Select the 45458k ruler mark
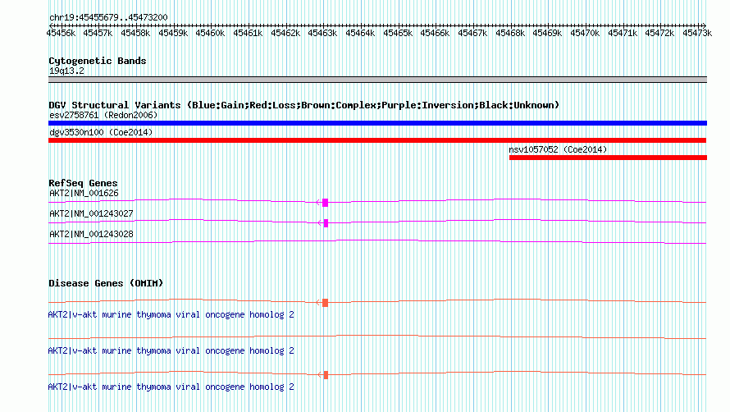The height and width of the screenshot is (412, 730). [135, 33]
